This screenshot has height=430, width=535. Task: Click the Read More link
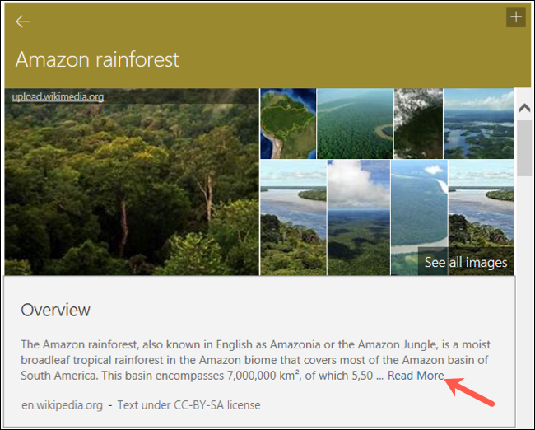pyautogui.click(x=416, y=376)
